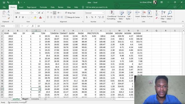Save the workbook using the Save icon
Viewport: 185px width, 104px height.
(x=4, y=2)
